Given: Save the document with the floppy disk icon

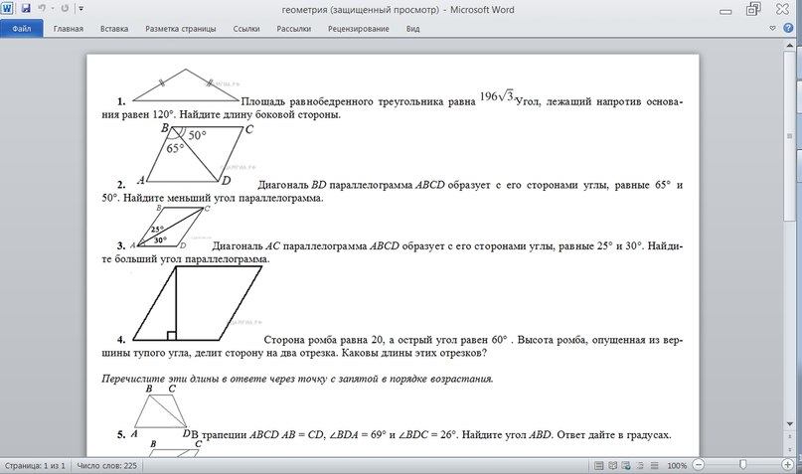Looking at the screenshot, I should coord(25,9).
